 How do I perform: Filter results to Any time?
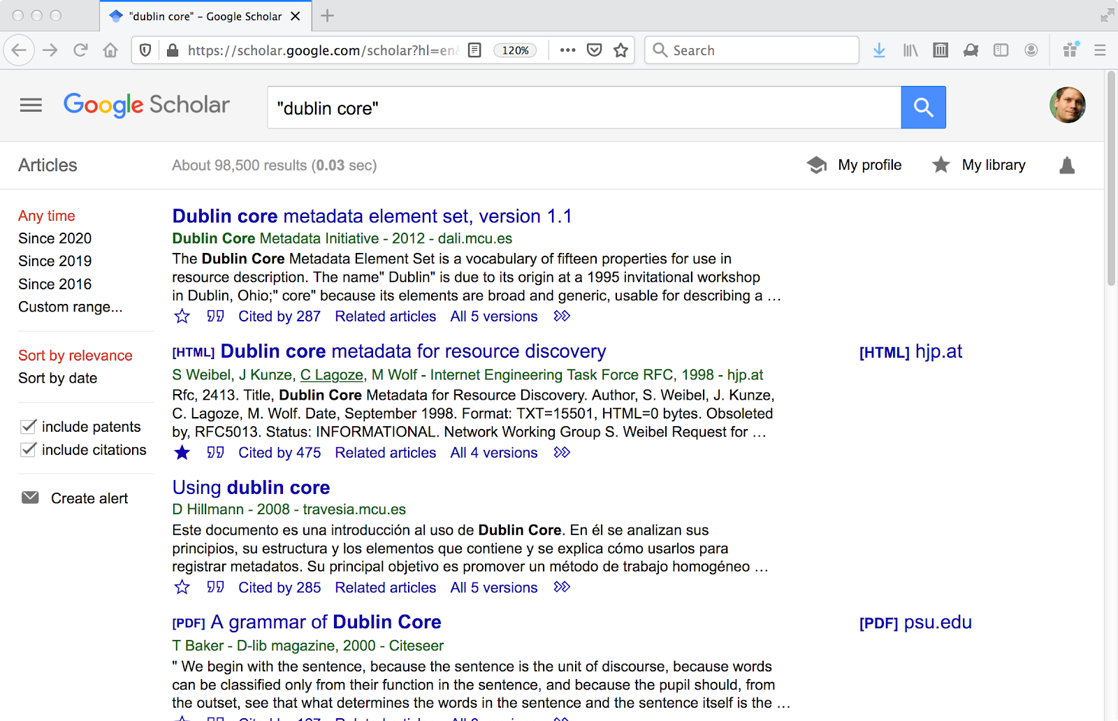pos(47,216)
